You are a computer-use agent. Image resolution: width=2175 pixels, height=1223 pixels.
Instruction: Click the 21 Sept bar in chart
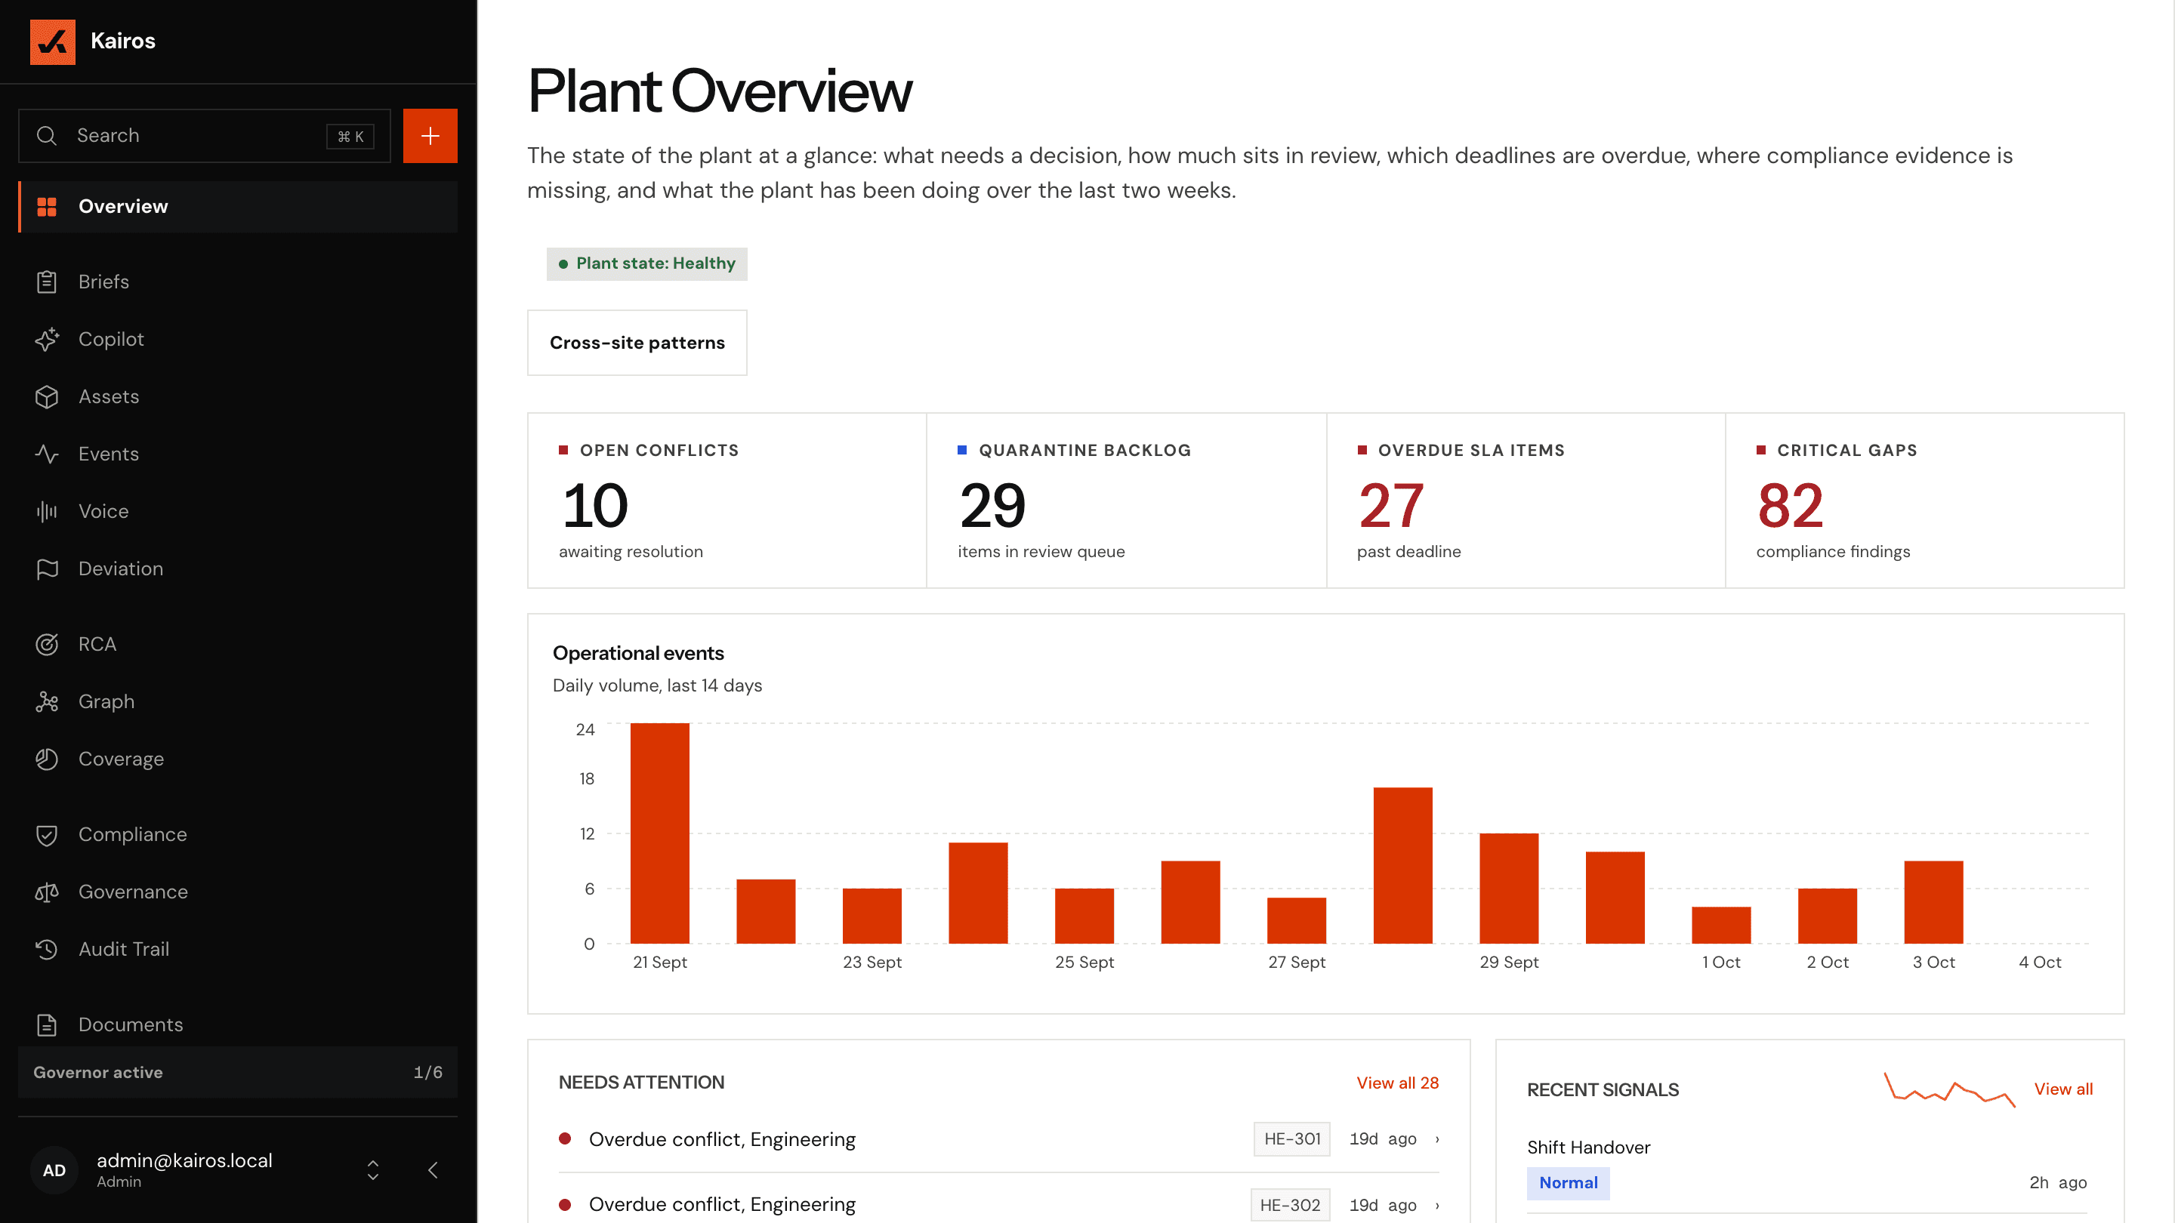[x=659, y=833]
